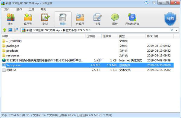The height and width of the screenshot is (118, 181).
Task: Click the 压缩包语言 (Archive language) icon
Action: click(x=132, y=17)
